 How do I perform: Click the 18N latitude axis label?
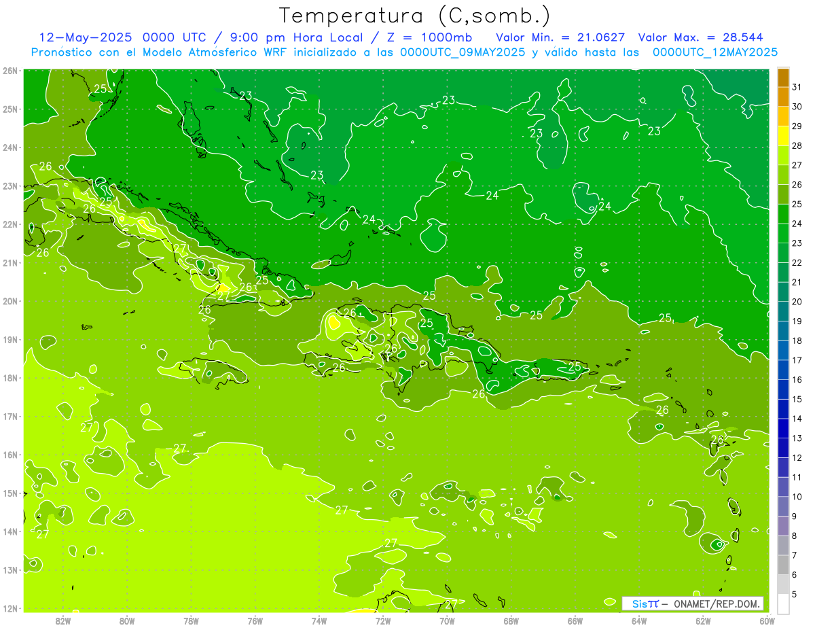tap(10, 378)
